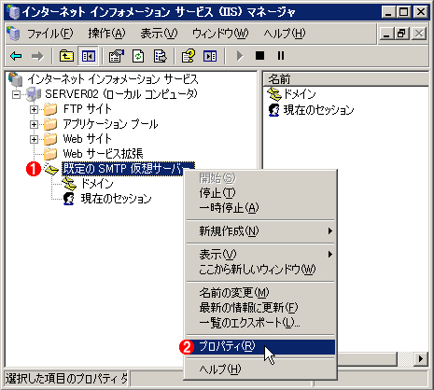Click the Stop service square icon
This screenshot has width=434, height=390.
click(x=259, y=56)
